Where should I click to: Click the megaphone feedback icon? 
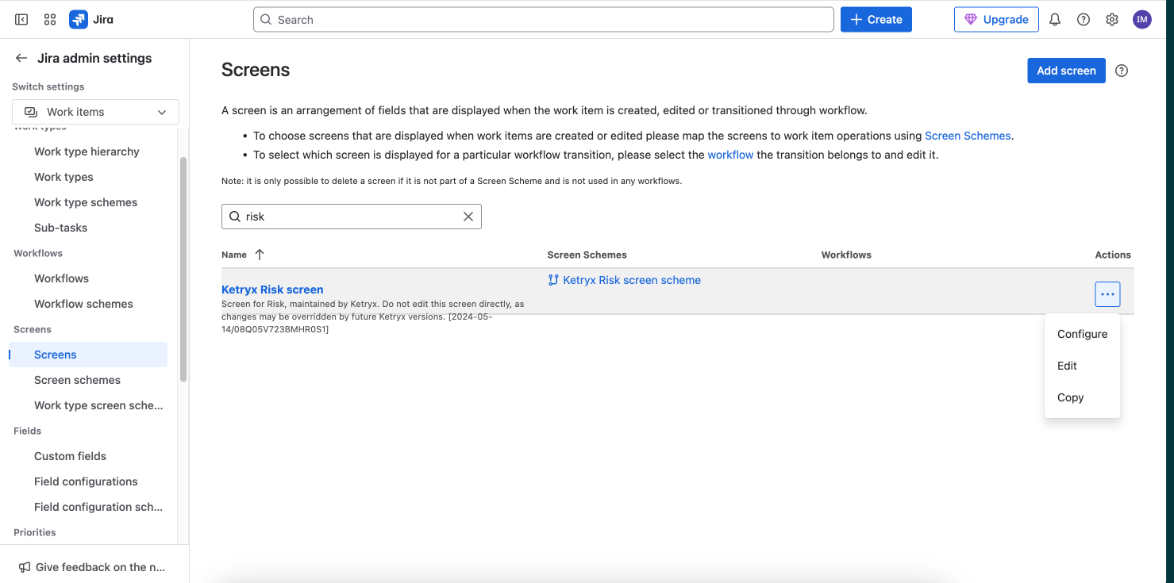(x=25, y=567)
